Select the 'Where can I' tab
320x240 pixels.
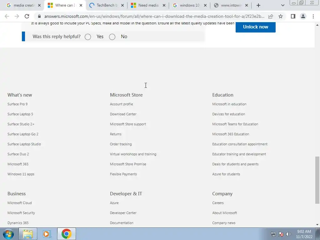click(65, 5)
